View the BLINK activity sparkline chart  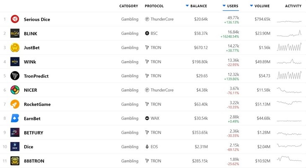tap(289, 34)
